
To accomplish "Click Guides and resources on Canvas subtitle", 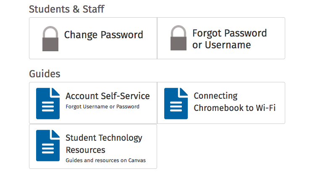I will click(105, 160).
